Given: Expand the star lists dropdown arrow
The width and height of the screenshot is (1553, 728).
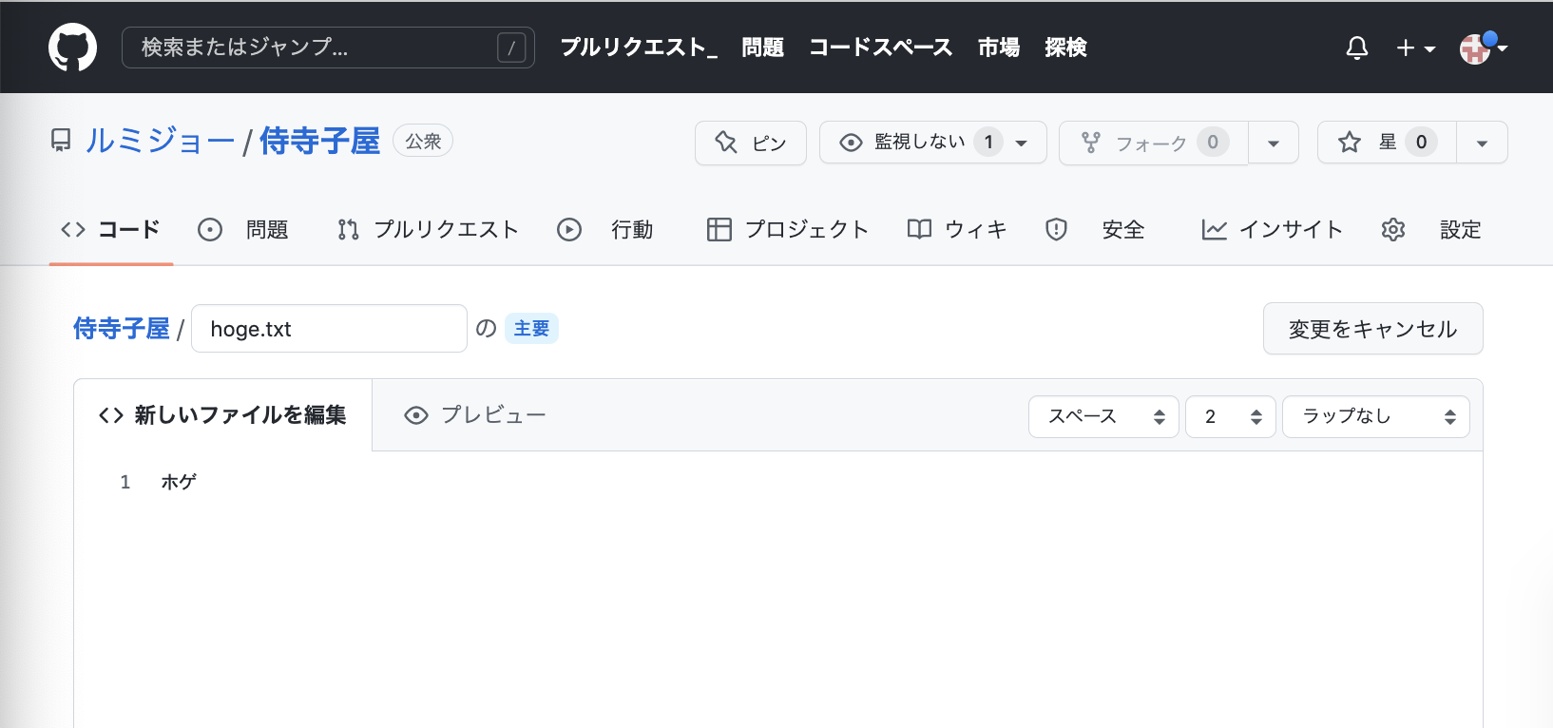Looking at the screenshot, I should point(1482,143).
